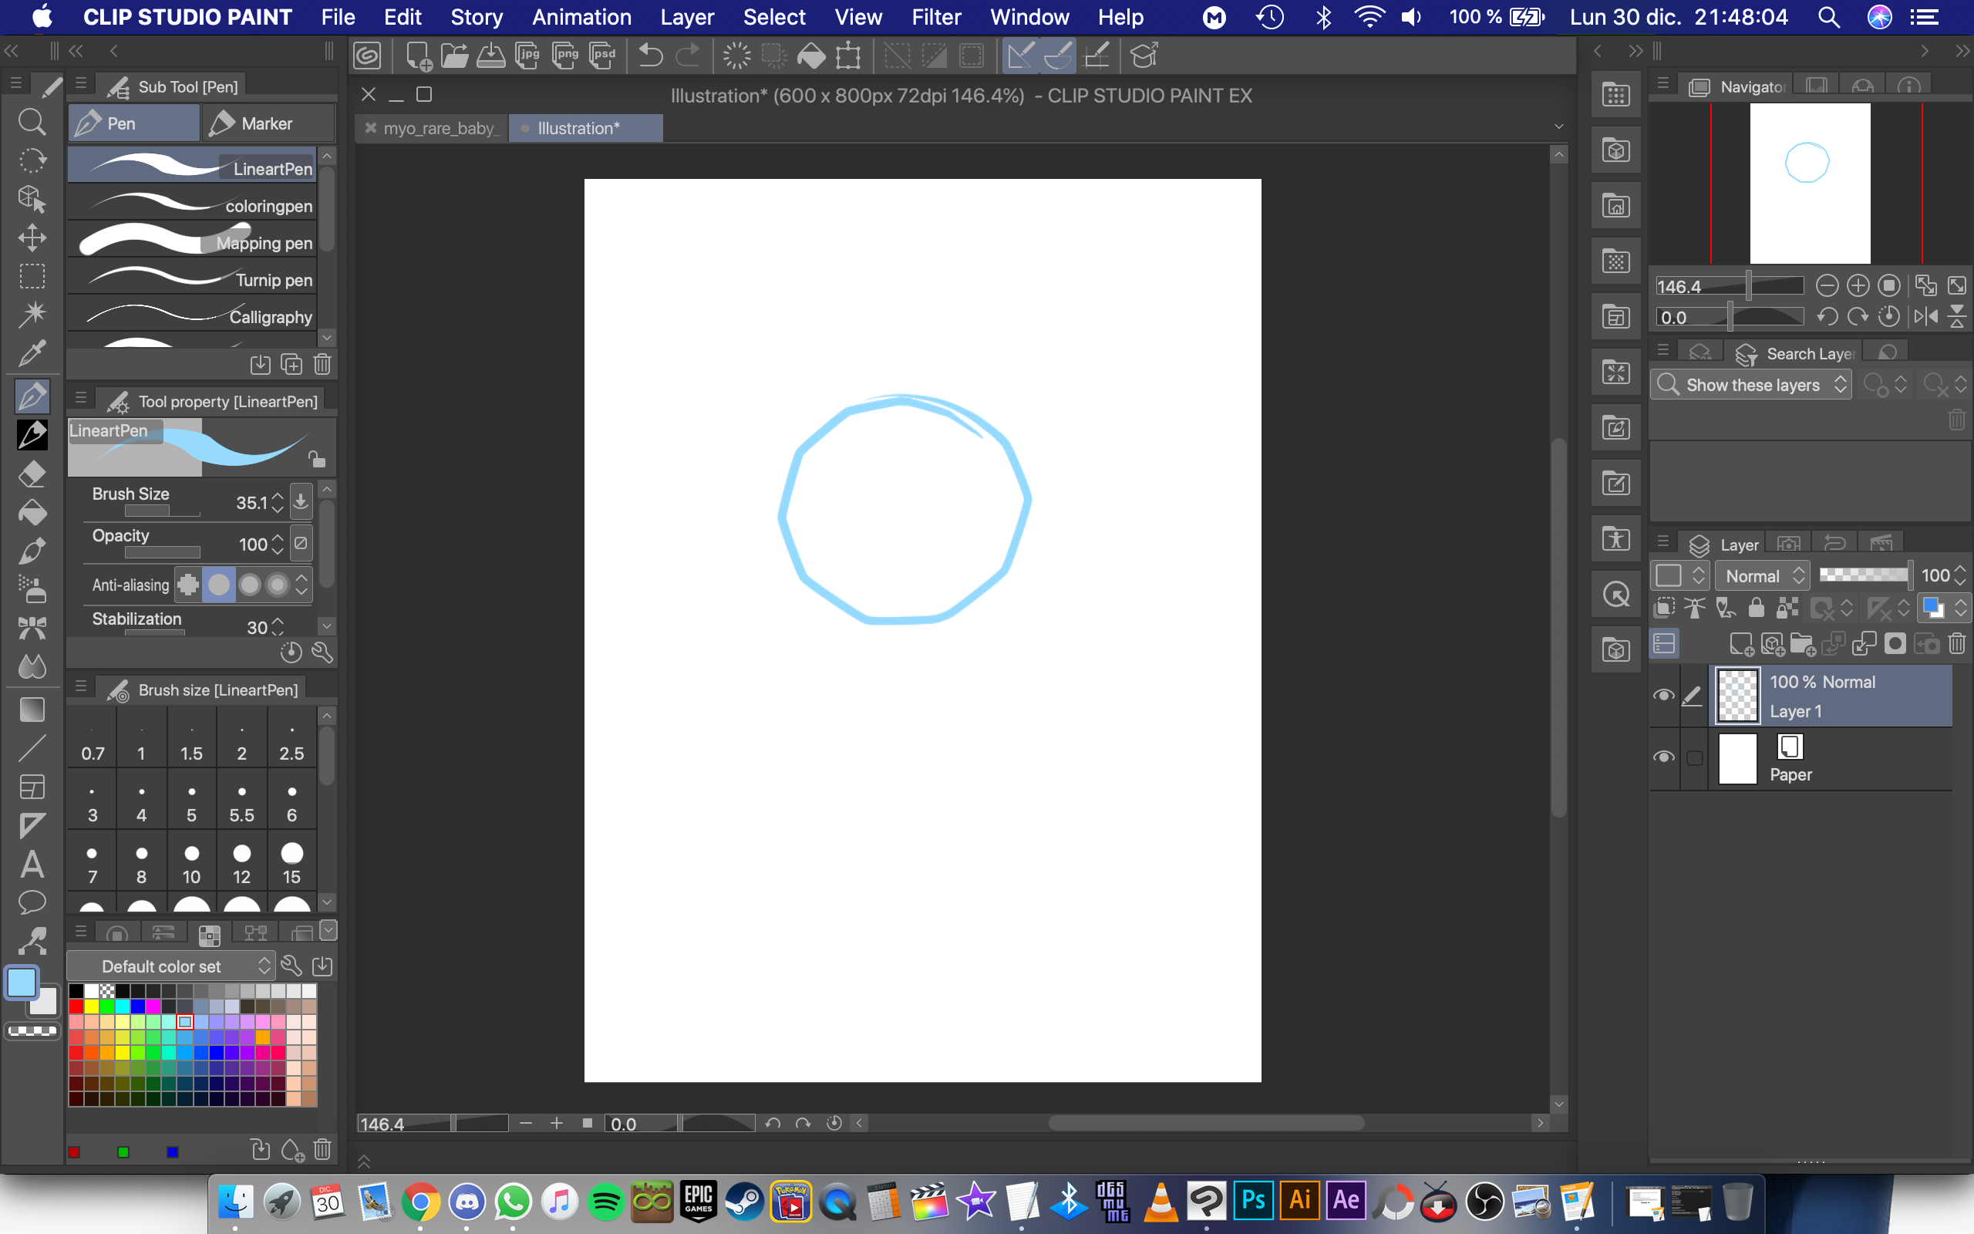The image size is (1974, 1234).
Task: Select the Eraser tool in toolbar
Action: (x=32, y=474)
